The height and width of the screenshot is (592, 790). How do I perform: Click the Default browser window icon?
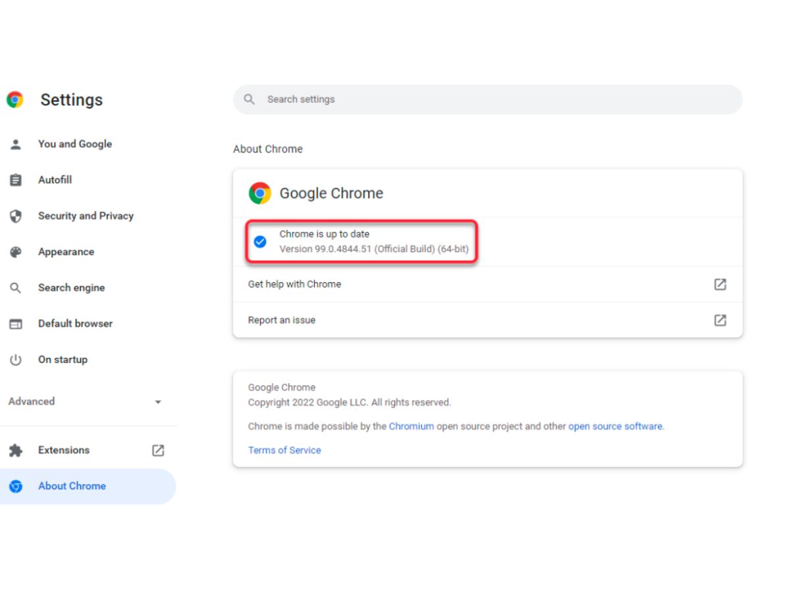[x=16, y=324]
